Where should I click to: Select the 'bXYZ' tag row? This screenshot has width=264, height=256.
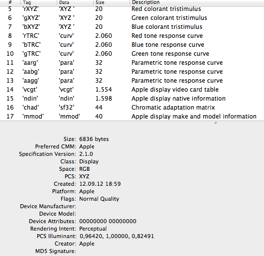[132, 27]
